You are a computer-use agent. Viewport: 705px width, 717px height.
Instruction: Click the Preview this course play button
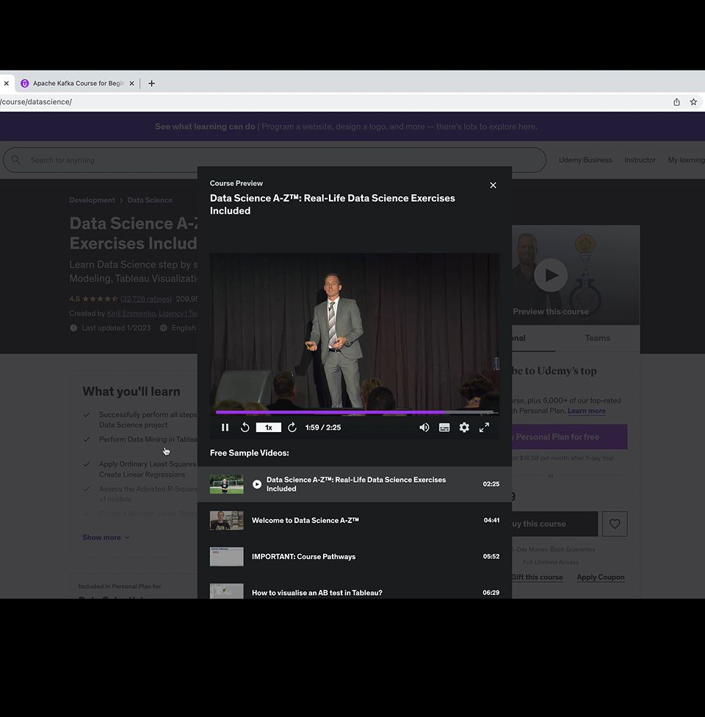point(551,275)
